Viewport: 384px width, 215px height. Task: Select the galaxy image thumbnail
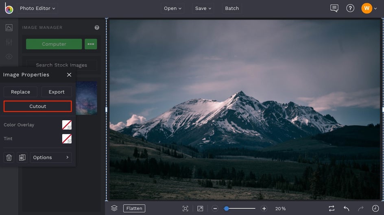coord(87,98)
